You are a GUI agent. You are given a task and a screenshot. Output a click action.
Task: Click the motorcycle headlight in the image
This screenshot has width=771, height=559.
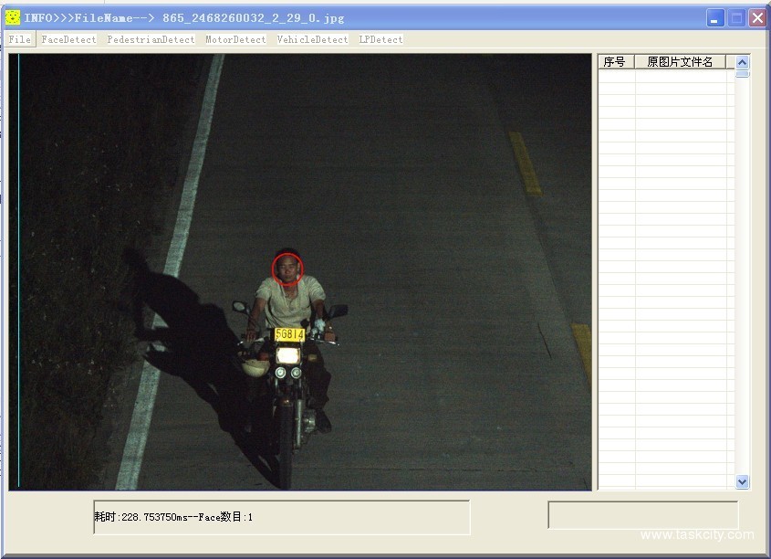click(288, 354)
